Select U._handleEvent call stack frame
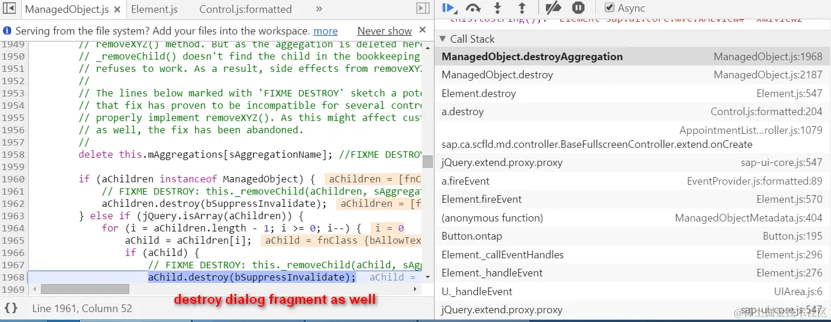 click(x=632, y=292)
